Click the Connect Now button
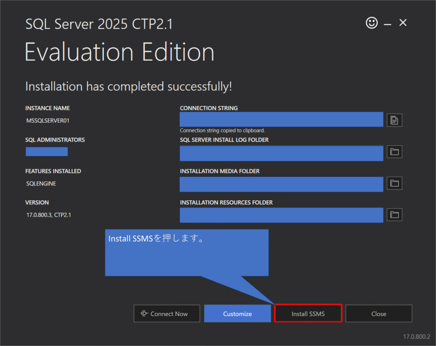 click(x=167, y=314)
